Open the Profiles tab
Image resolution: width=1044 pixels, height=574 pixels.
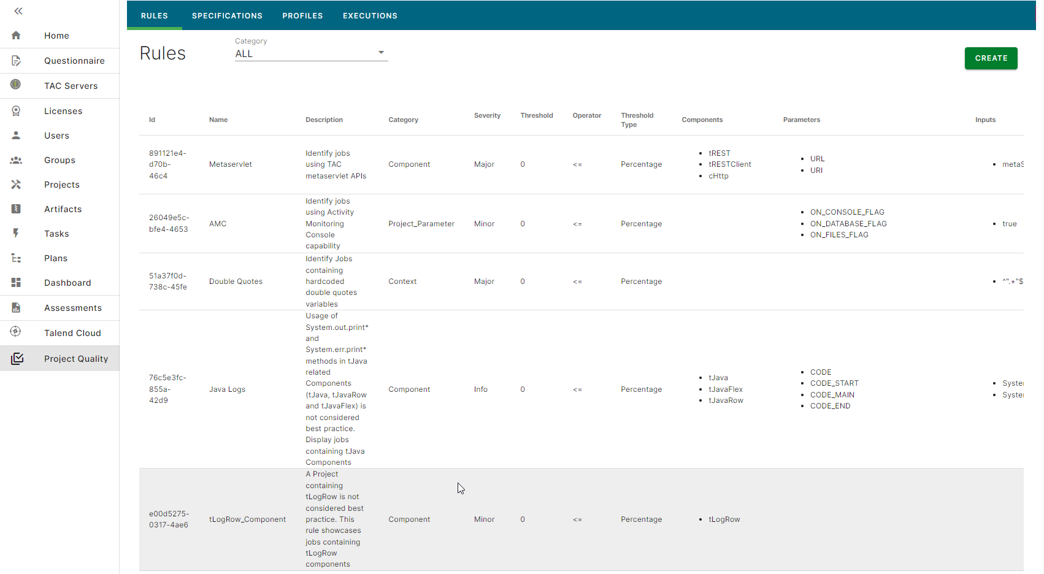click(302, 16)
